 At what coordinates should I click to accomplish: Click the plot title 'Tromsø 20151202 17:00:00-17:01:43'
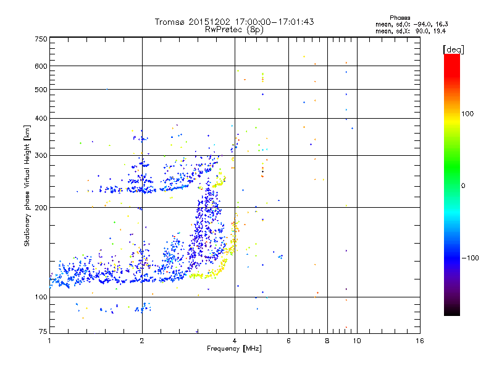click(x=235, y=22)
